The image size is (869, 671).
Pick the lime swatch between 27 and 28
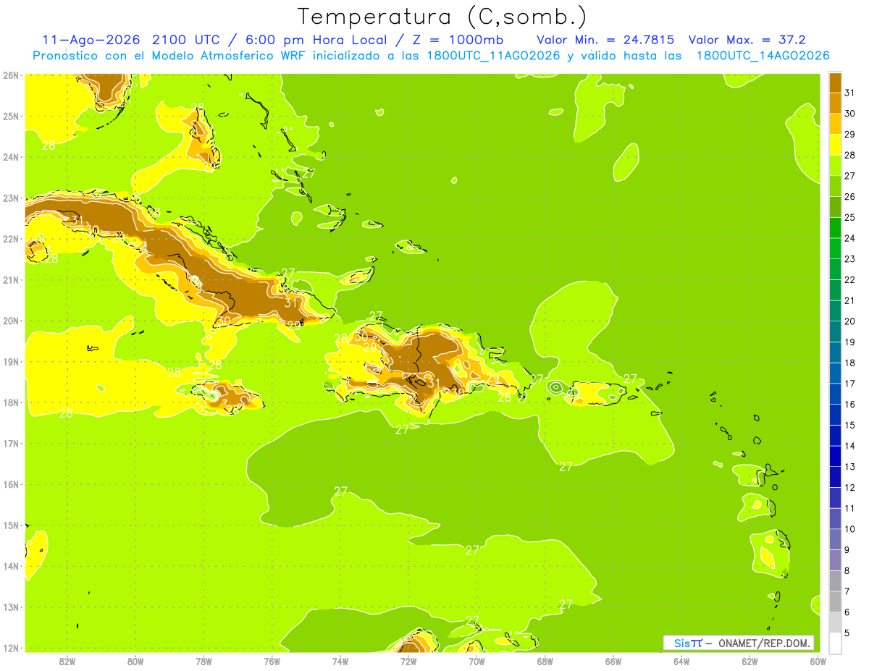[x=835, y=166]
